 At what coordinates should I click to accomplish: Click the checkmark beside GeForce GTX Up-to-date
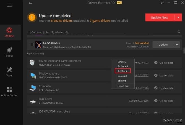(156, 75)
